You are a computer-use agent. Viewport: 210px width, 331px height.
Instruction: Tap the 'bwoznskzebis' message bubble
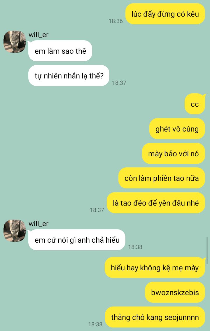tap(175, 292)
